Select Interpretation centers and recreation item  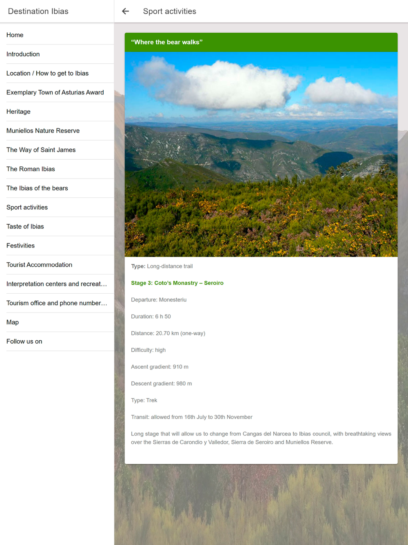(57, 285)
